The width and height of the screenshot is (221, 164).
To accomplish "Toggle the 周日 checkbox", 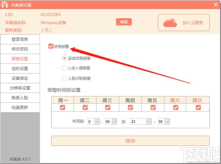I will [x=198, y=108].
